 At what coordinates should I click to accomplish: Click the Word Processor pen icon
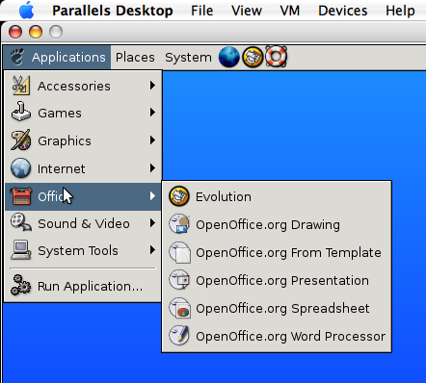pyautogui.click(x=179, y=336)
